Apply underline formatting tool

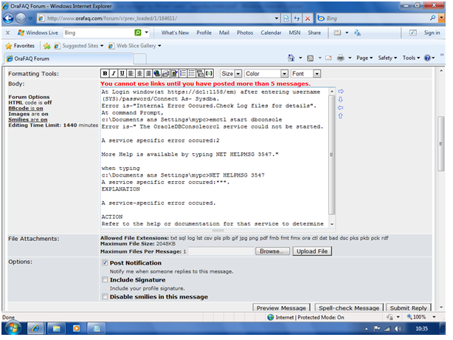tap(121, 74)
